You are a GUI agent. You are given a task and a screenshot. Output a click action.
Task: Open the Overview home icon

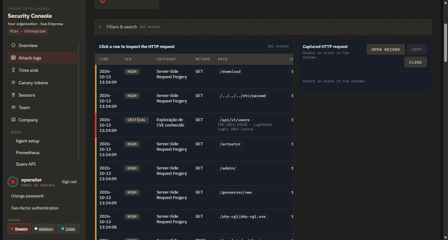[13, 46]
